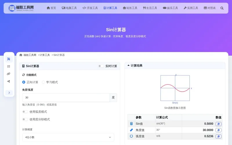Image resolution: width=232 pixels, height=145 pixels.
Task: Click the 福娃工具网 logo icon
Action: [12, 8]
